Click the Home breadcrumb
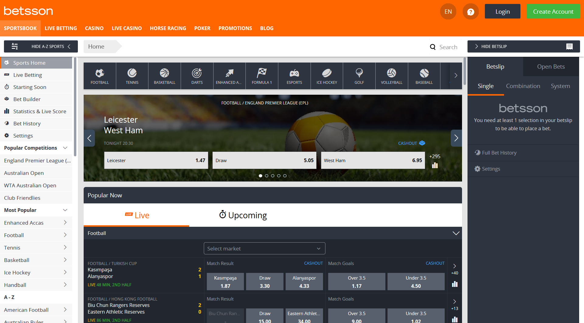Screen dimensions: 584x323 coord(96,46)
